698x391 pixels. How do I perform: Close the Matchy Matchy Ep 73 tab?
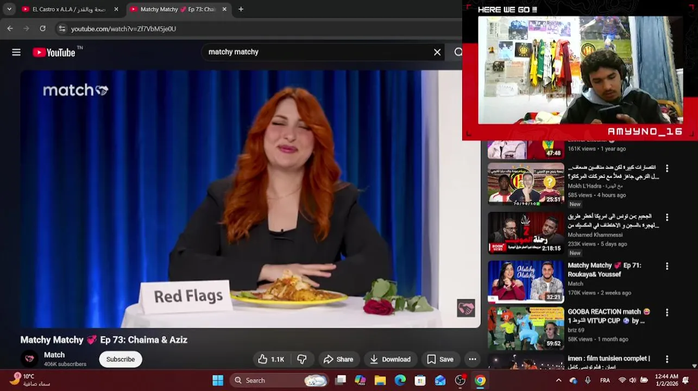[x=224, y=9]
